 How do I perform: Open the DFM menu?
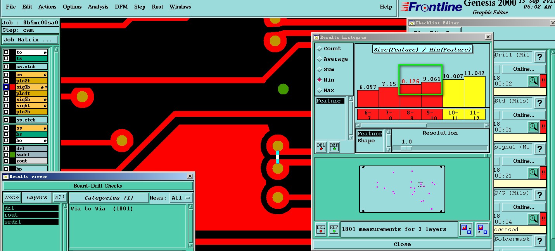[121, 7]
